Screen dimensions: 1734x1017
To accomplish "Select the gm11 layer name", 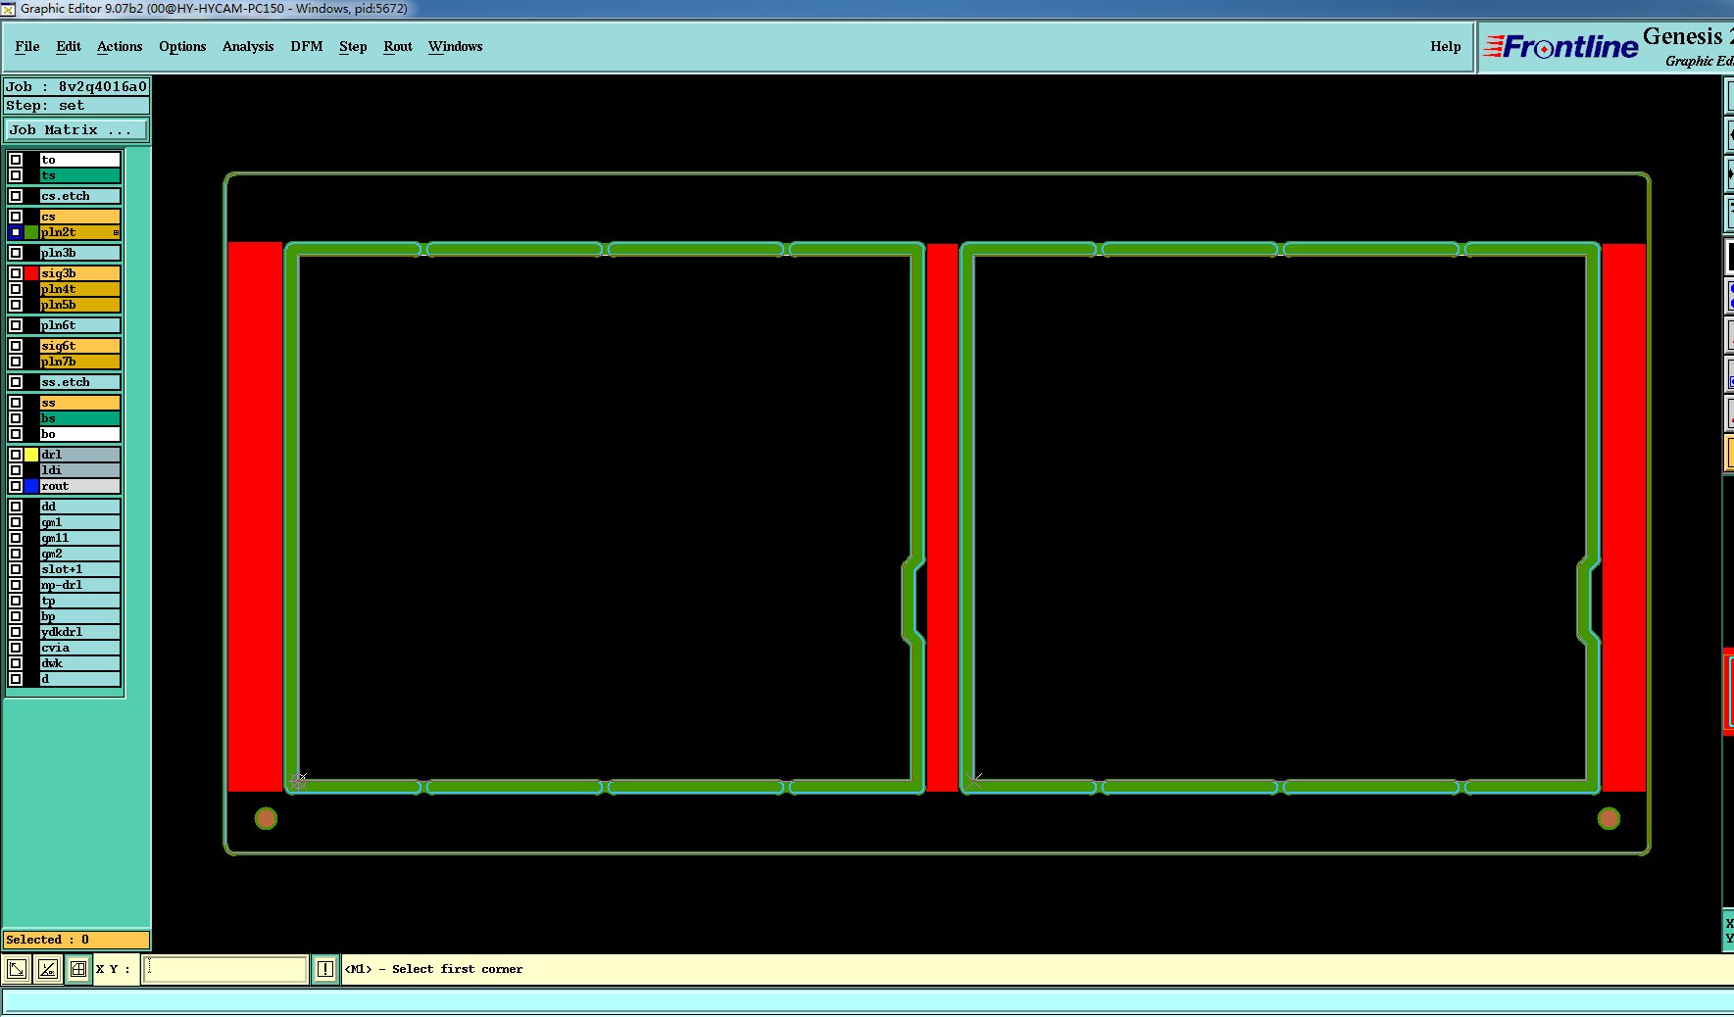I will (x=79, y=538).
